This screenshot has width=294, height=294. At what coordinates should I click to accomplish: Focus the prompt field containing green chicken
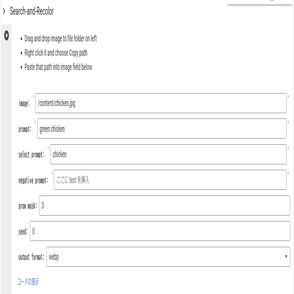pos(162,129)
